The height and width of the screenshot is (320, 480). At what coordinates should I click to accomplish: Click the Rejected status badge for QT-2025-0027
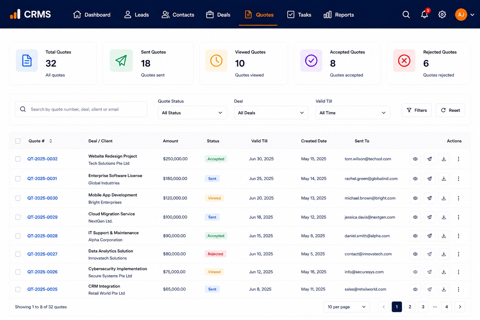(x=215, y=254)
